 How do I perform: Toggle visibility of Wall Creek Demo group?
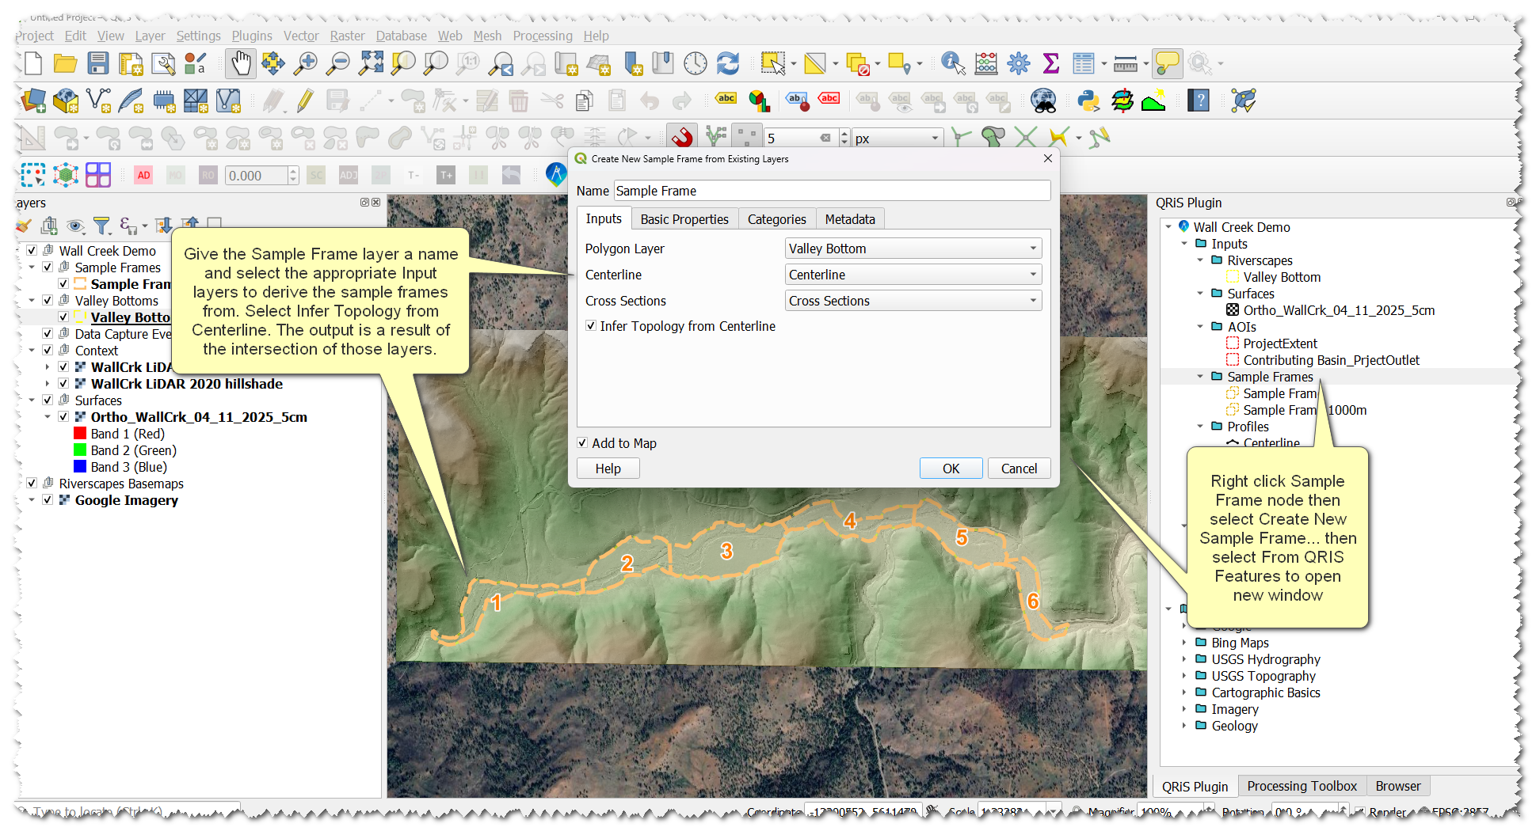pos(32,251)
